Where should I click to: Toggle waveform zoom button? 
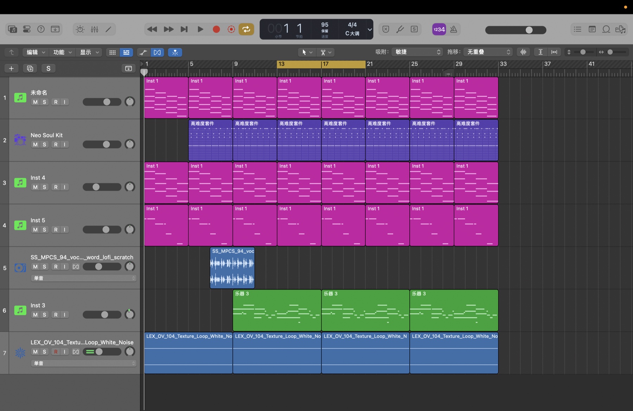point(523,52)
